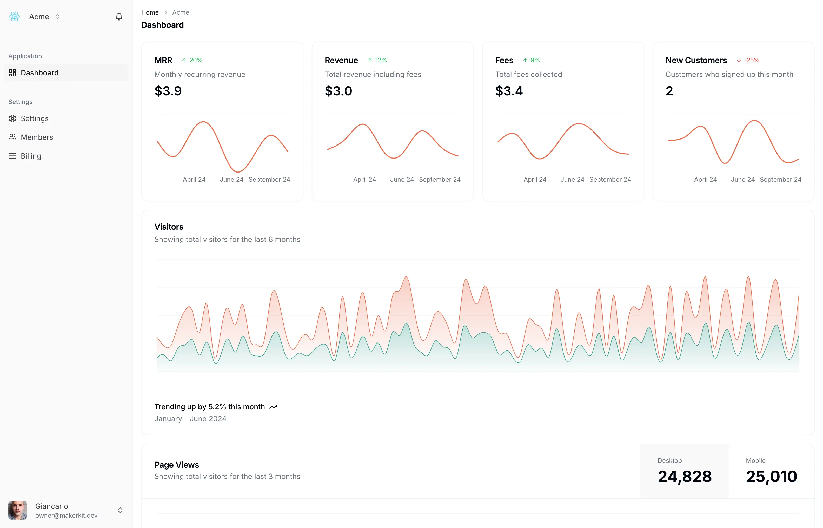Click the breadcrumb separator chevron

pos(165,12)
